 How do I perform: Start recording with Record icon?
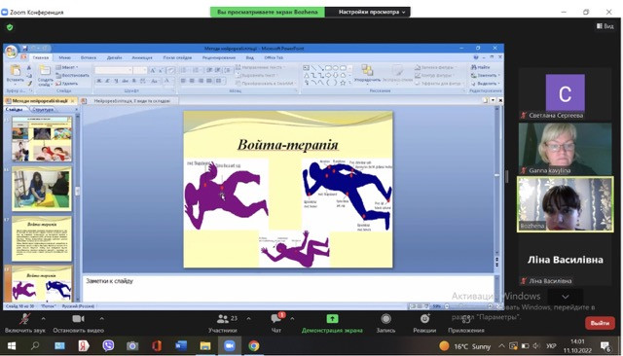point(385,319)
